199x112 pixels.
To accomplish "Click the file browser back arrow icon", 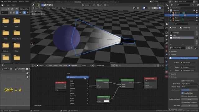I will point(3,9).
